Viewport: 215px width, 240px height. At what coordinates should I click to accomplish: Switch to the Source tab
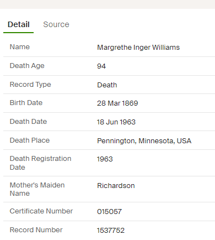(x=56, y=24)
